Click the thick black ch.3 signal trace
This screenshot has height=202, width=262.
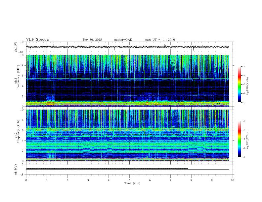(107, 169)
